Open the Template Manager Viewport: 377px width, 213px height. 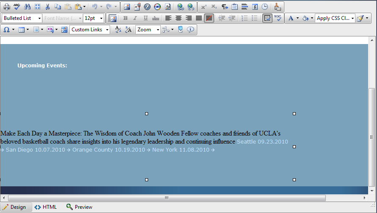pyautogui.click(x=168, y=7)
